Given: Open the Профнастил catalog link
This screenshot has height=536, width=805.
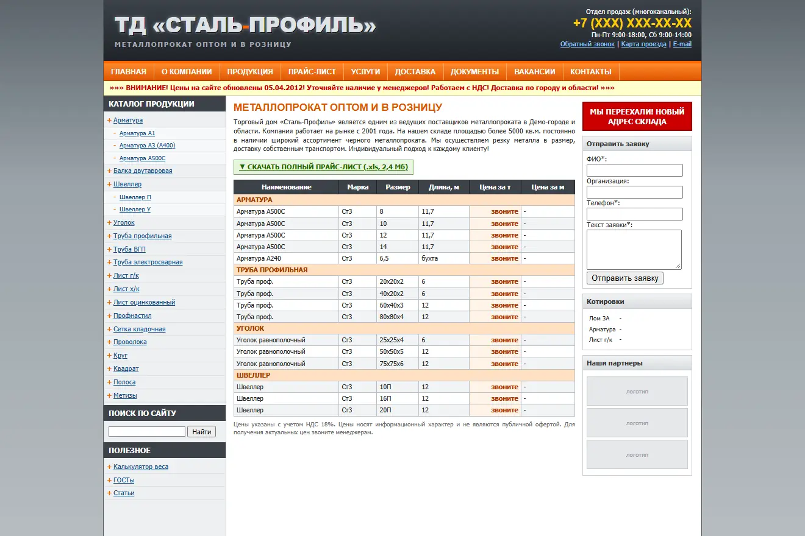Looking at the screenshot, I should click(x=132, y=316).
